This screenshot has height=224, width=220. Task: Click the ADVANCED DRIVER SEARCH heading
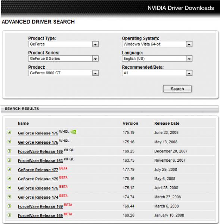click(38, 22)
